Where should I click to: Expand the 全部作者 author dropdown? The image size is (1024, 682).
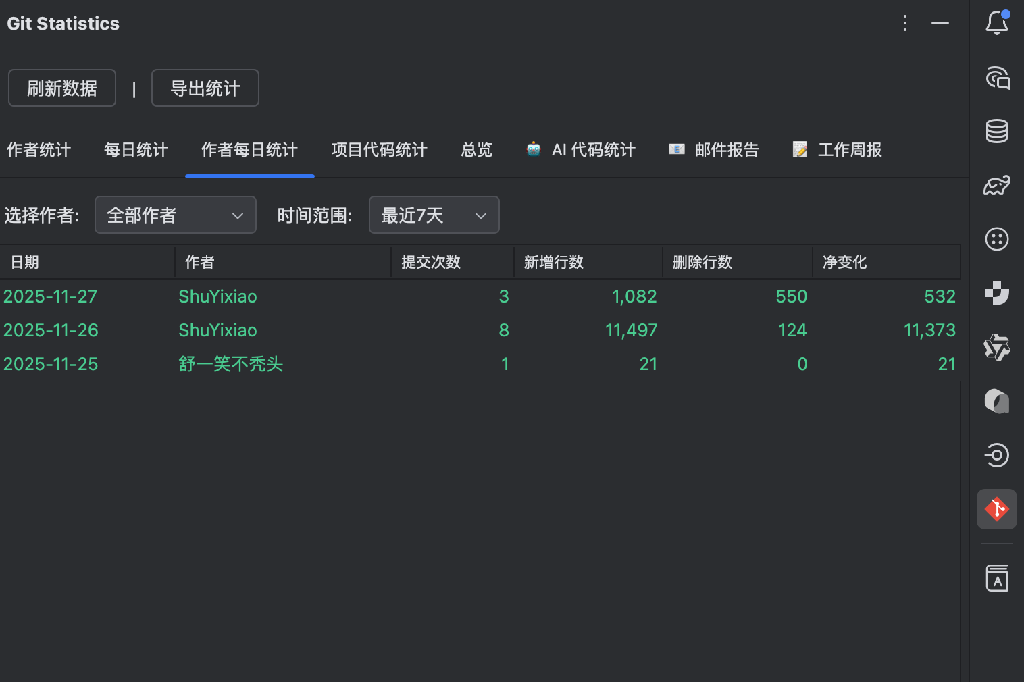176,215
